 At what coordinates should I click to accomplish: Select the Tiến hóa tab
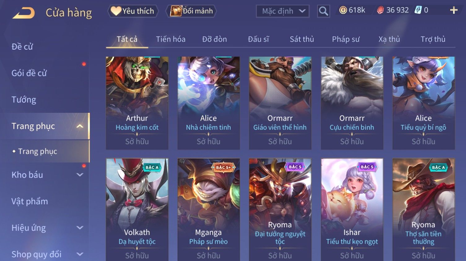point(171,39)
